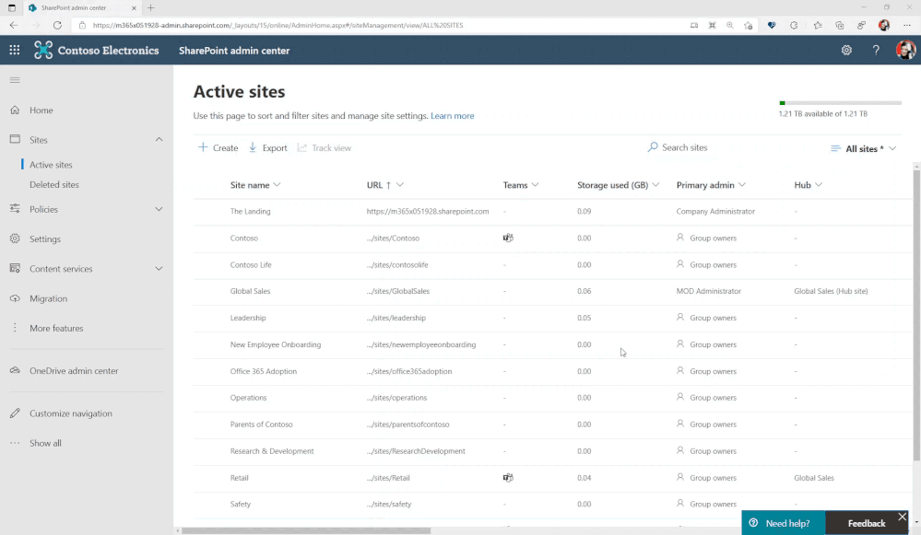Image resolution: width=921 pixels, height=535 pixels.
Task: Collapse the Sites section chevron
Action: click(159, 140)
